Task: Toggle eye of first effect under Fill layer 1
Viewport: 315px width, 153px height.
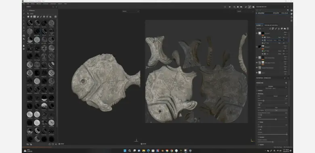Action: 262,37
